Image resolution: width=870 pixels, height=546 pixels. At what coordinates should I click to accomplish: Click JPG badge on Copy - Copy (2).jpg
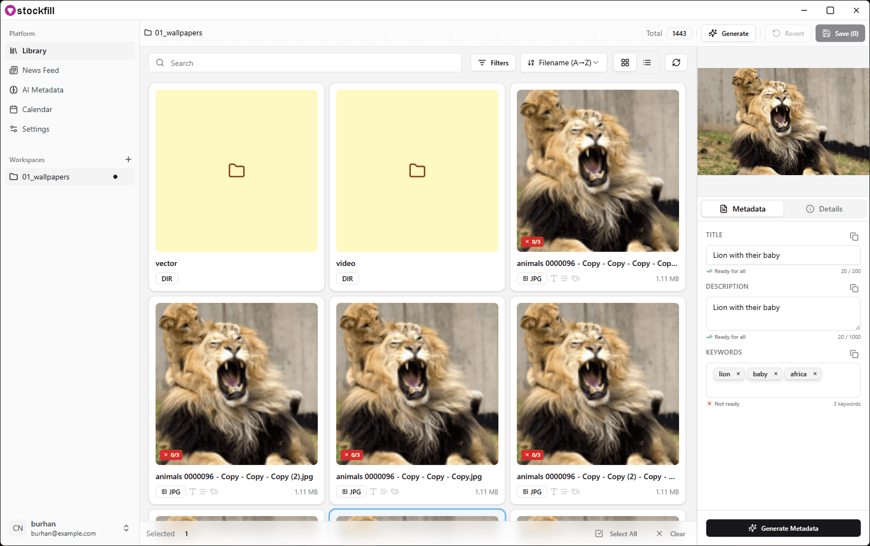point(171,492)
